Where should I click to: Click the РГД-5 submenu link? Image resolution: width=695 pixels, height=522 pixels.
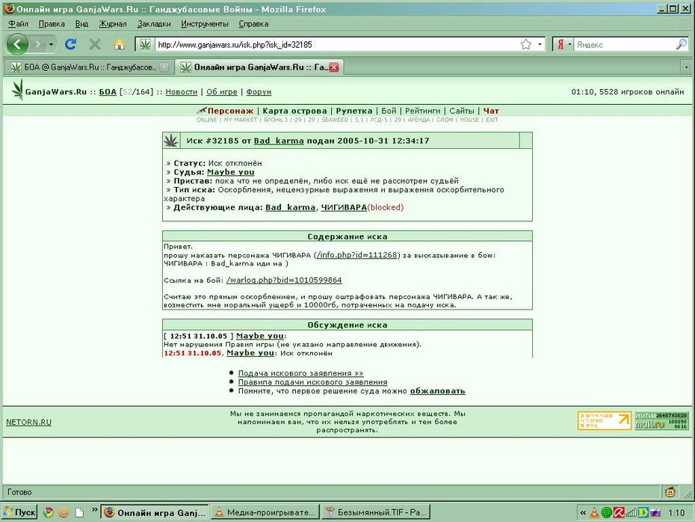click(379, 120)
